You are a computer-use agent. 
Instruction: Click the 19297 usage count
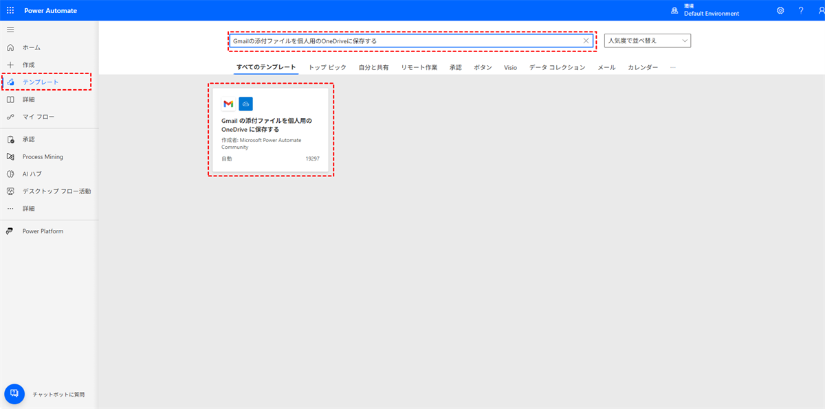point(313,159)
